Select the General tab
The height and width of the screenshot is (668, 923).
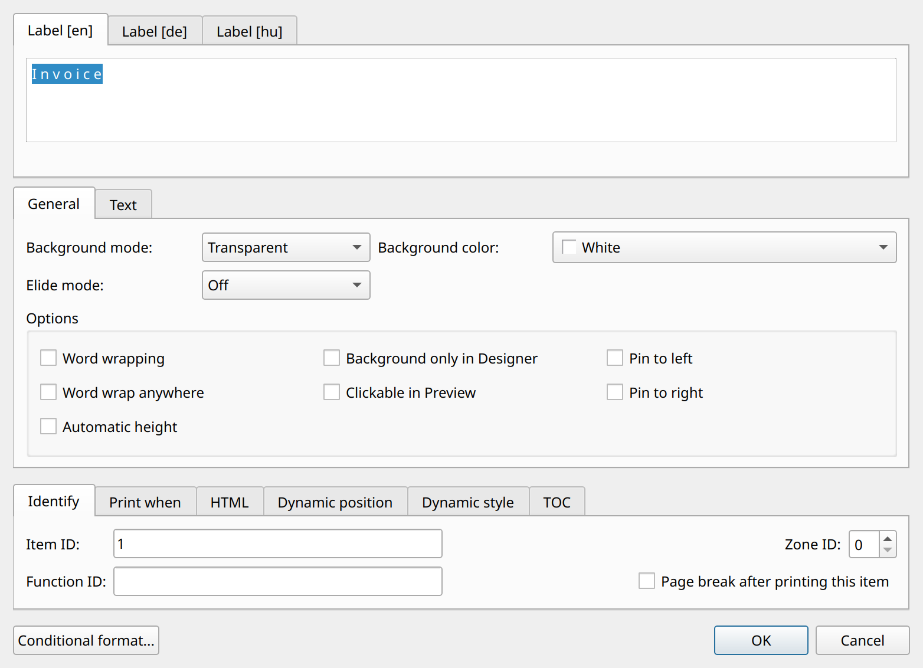(54, 204)
